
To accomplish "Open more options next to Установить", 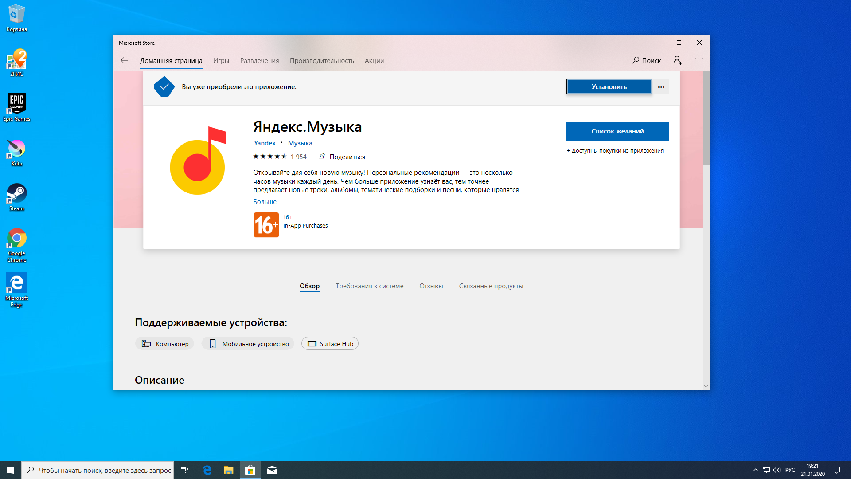I will [661, 87].
